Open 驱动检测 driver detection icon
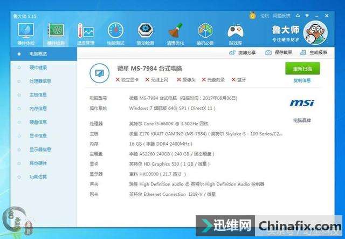 (x=145, y=34)
